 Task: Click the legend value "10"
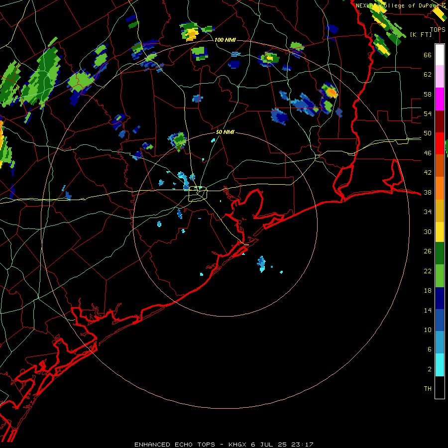428,330
